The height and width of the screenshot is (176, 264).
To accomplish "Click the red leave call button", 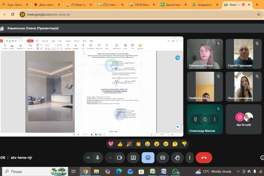I will (204, 158).
